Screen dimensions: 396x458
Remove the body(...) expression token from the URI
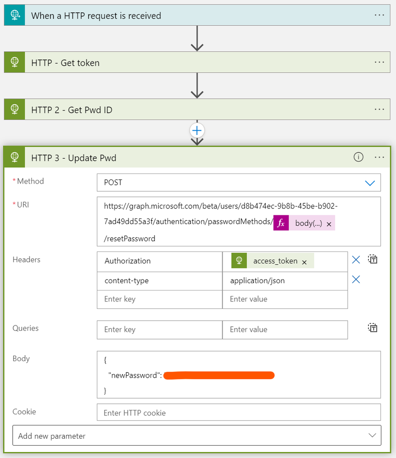329,224
